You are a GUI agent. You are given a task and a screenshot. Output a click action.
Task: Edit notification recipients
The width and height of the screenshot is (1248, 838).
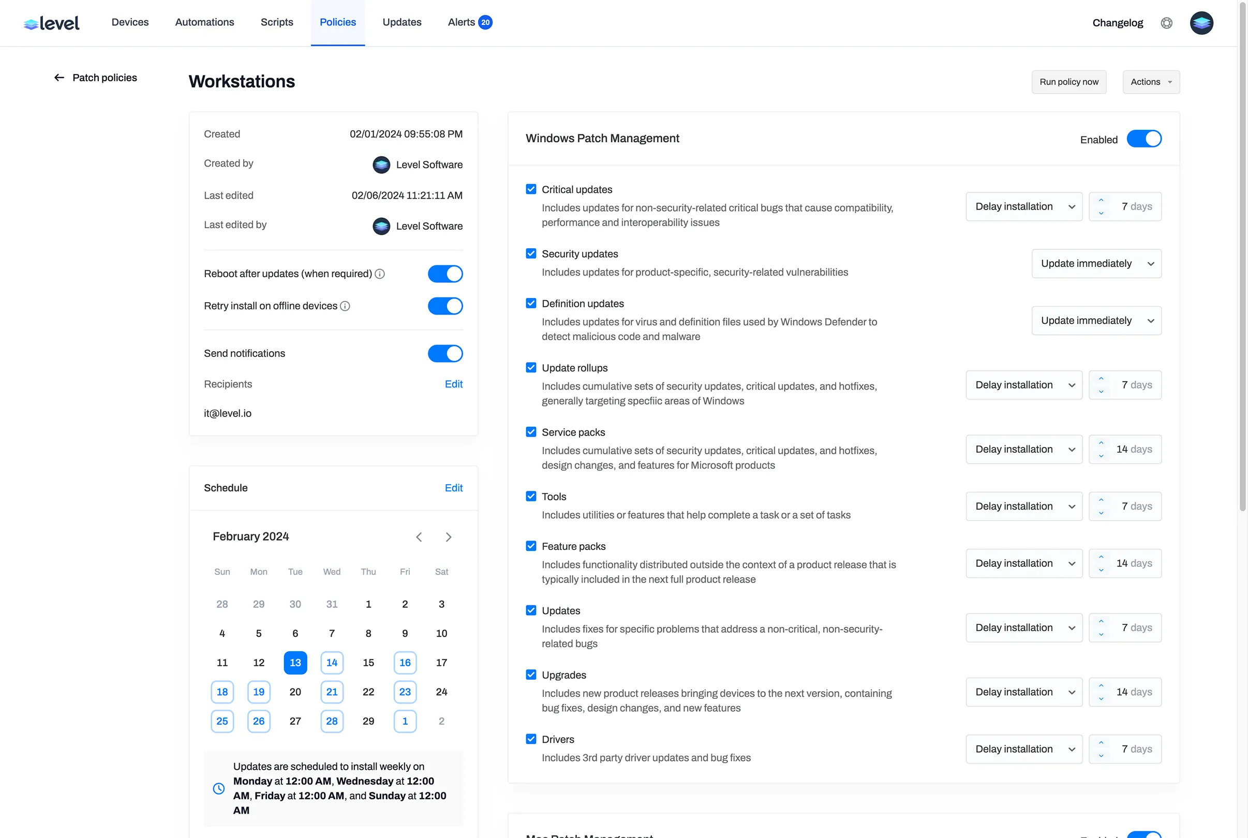pos(453,384)
